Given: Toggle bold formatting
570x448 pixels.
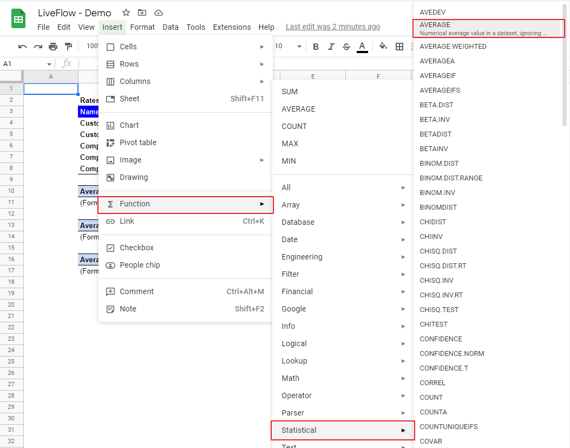Looking at the screenshot, I should point(316,46).
